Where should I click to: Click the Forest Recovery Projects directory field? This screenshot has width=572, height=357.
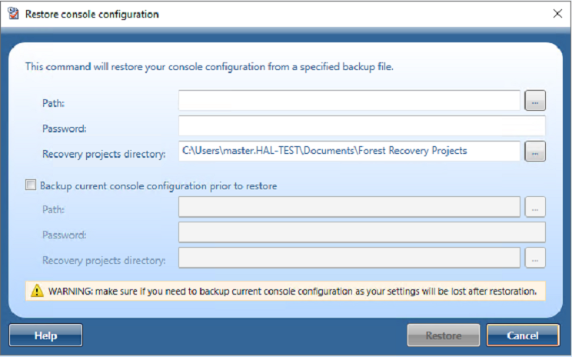pos(349,152)
